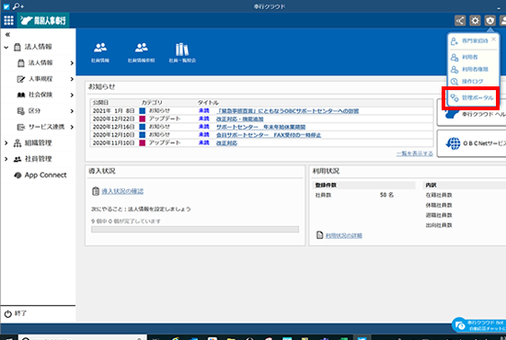
Task: Open the 区分 submenu chevron
Action: [72, 111]
